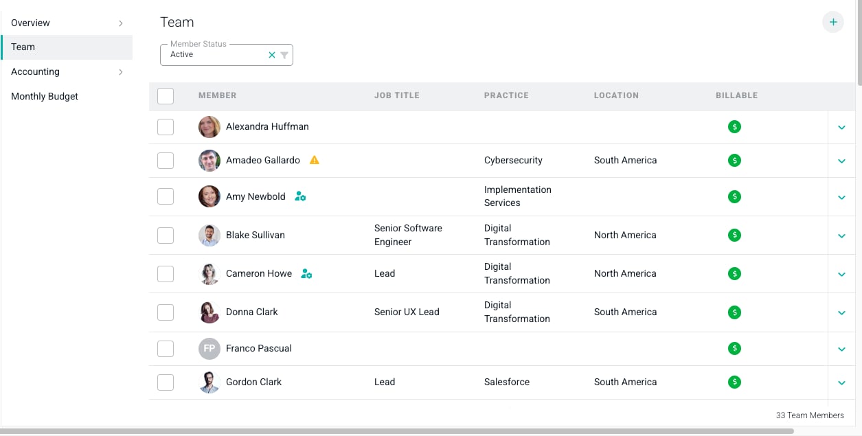Screen dimensions: 862x436
Task: Check the box for Blake Sullivan
Action: click(x=166, y=235)
